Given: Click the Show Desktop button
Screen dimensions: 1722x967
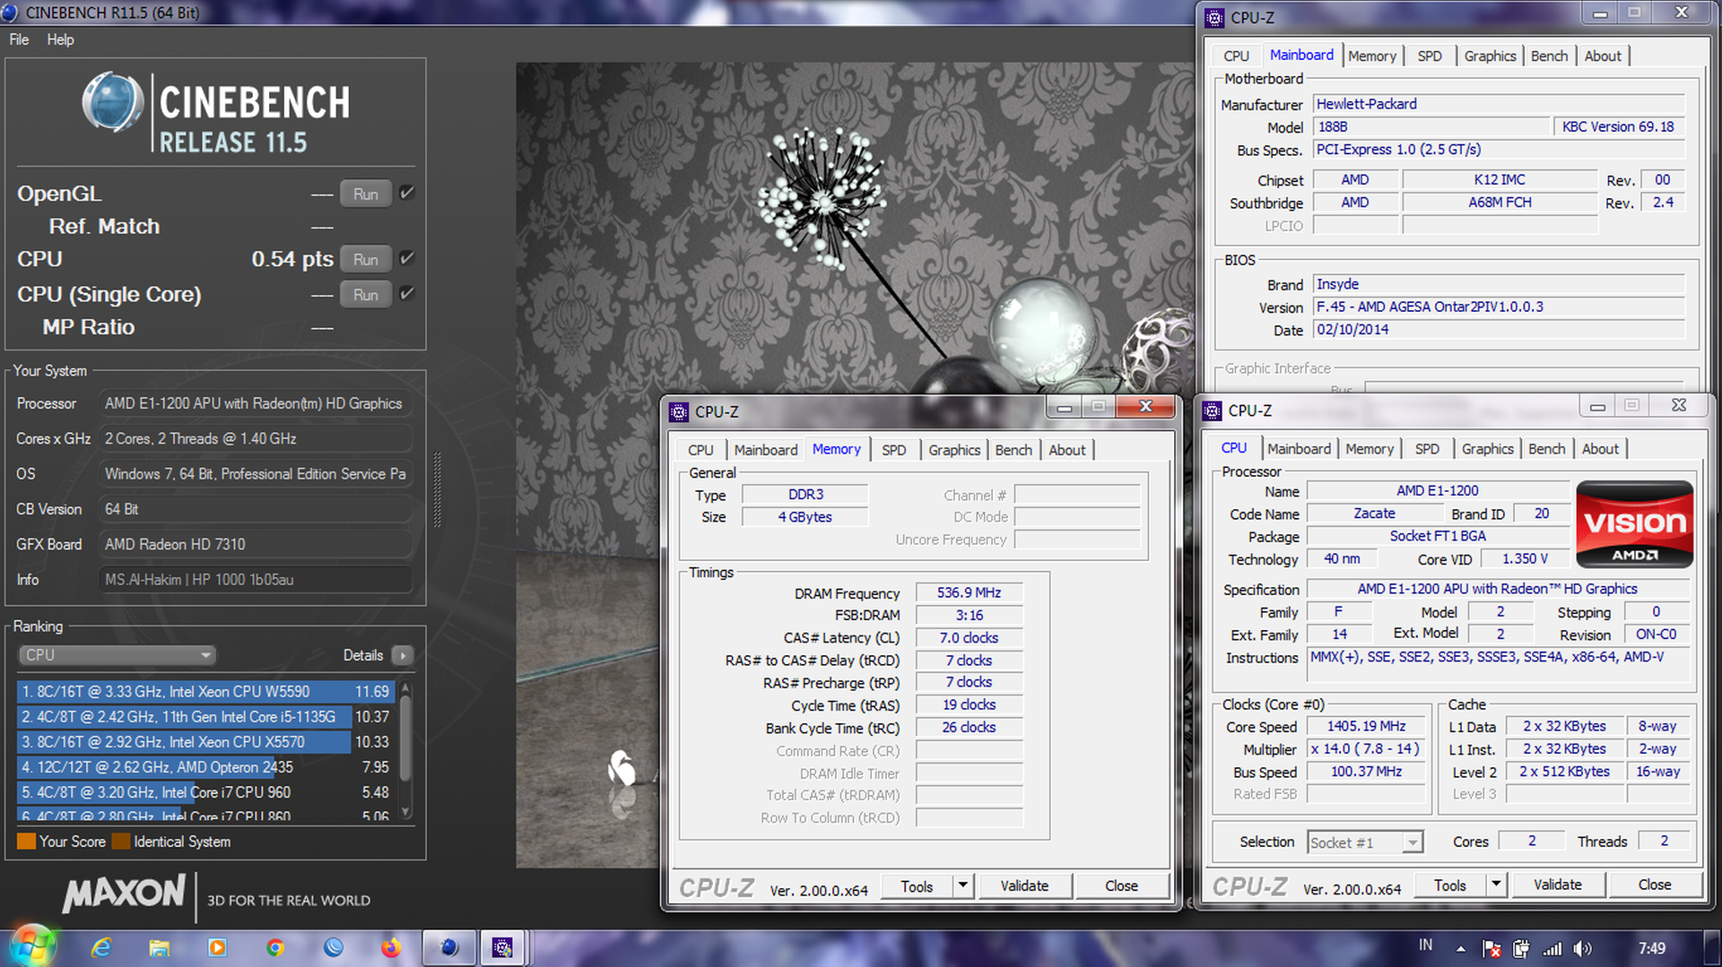Looking at the screenshot, I should [x=1712, y=948].
